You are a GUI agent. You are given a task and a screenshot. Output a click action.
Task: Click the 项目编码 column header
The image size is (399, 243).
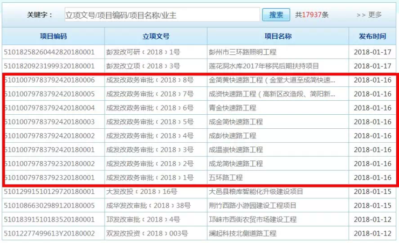coord(53,37)
